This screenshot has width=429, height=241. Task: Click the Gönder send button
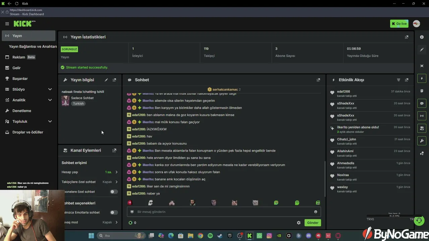[x=313, y=223]
